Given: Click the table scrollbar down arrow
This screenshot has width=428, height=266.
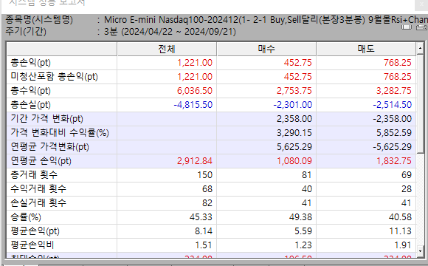Looking at the screenshot, I should 420,250.
